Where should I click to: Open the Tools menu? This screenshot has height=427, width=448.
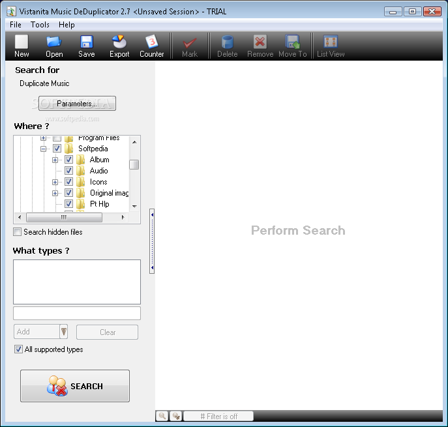point(40,25)
